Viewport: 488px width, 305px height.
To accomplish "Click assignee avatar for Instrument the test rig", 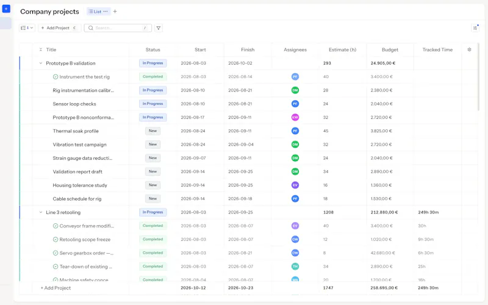I will pyautogui.click(x=295, y=77).
